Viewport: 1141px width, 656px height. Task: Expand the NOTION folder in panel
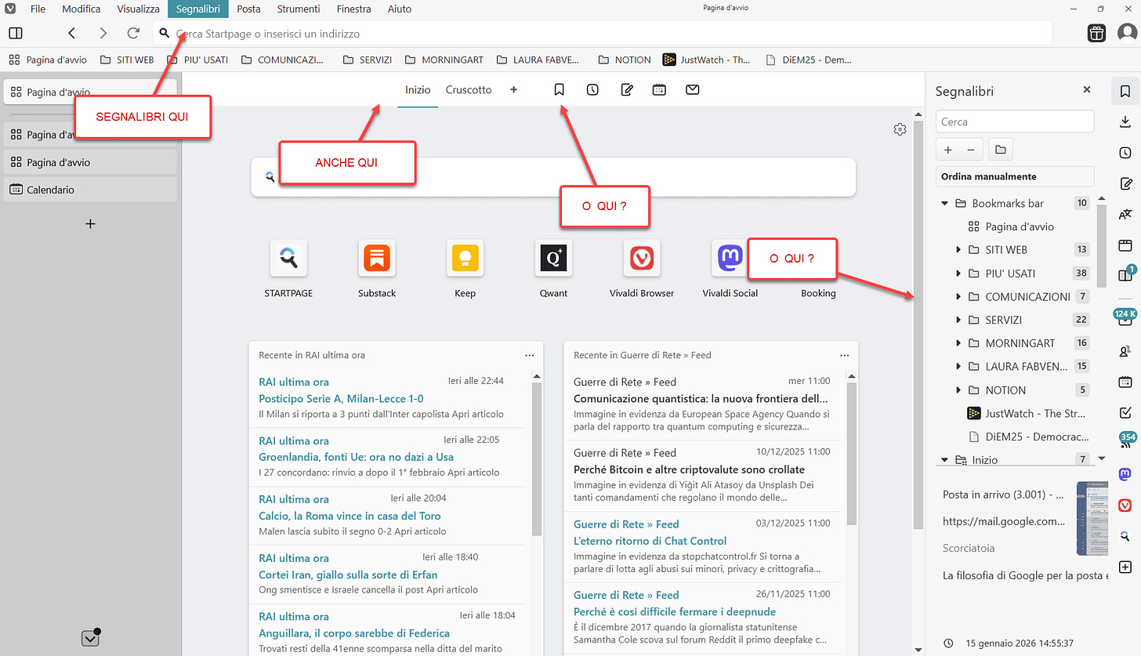(x=958, y=390)
